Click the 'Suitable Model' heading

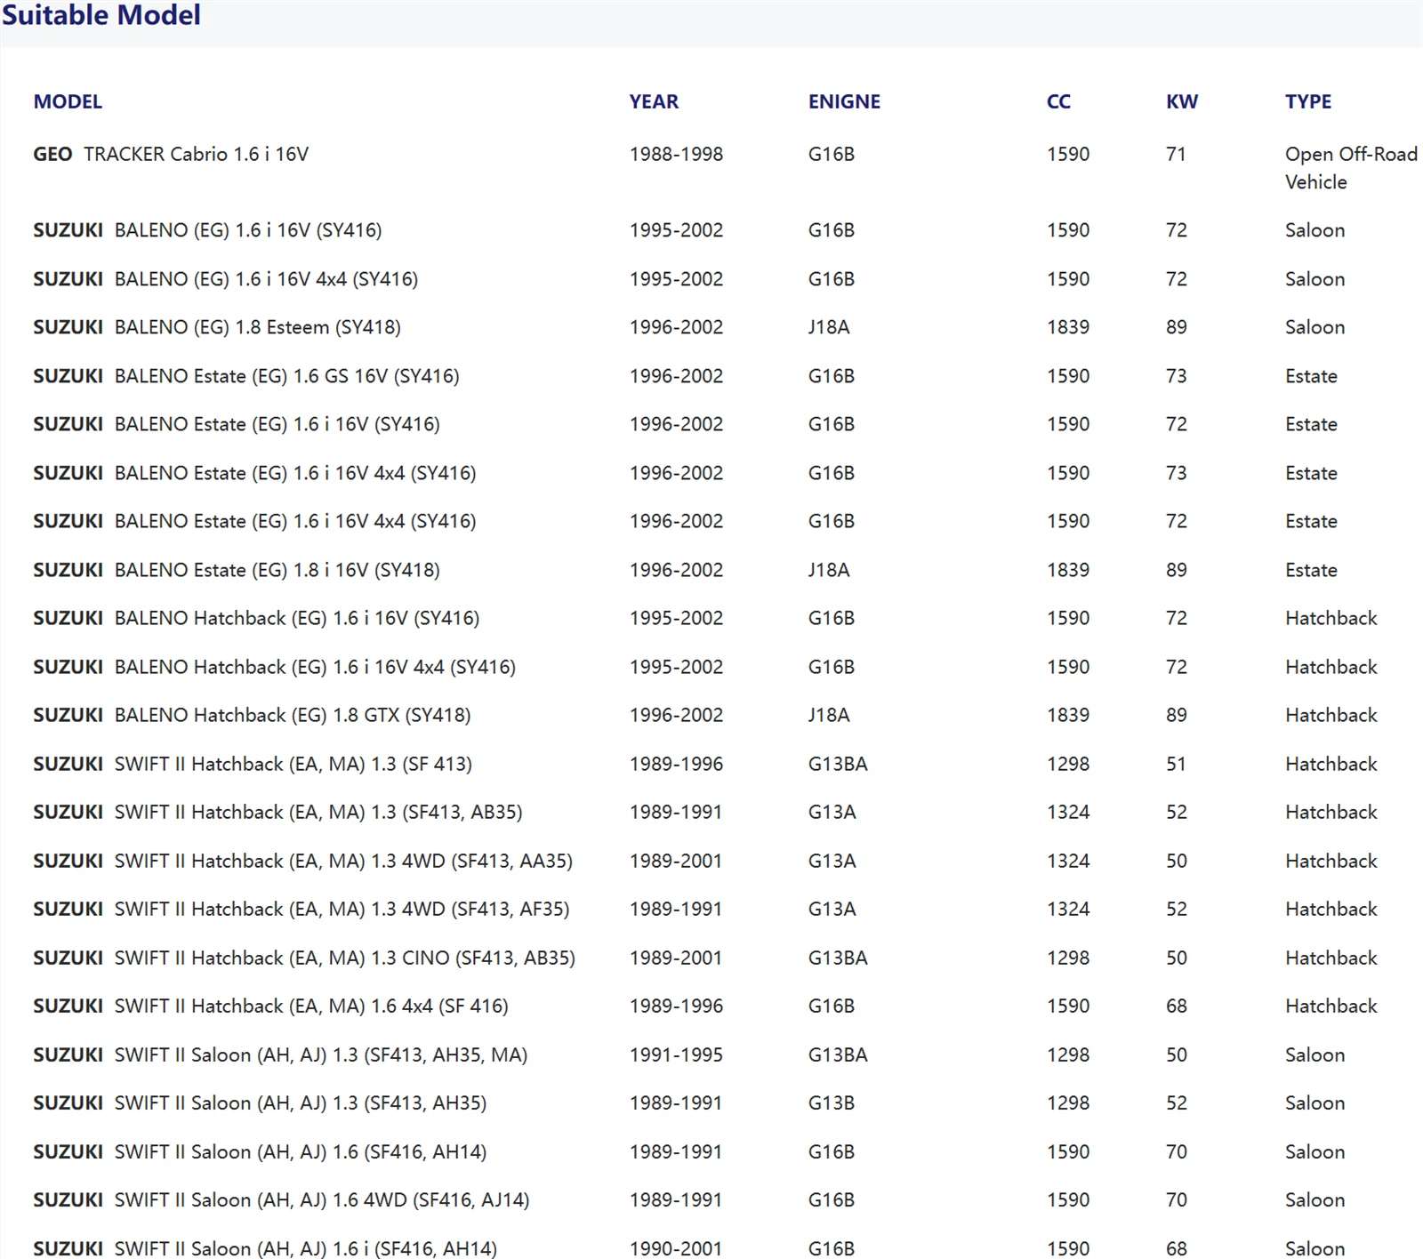(x=101, y=14)
